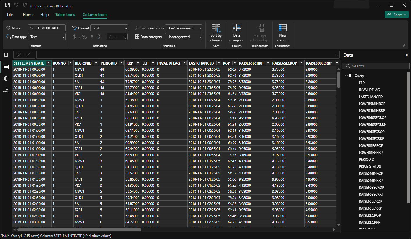Open the Data type dropdown

click(47, 37)
